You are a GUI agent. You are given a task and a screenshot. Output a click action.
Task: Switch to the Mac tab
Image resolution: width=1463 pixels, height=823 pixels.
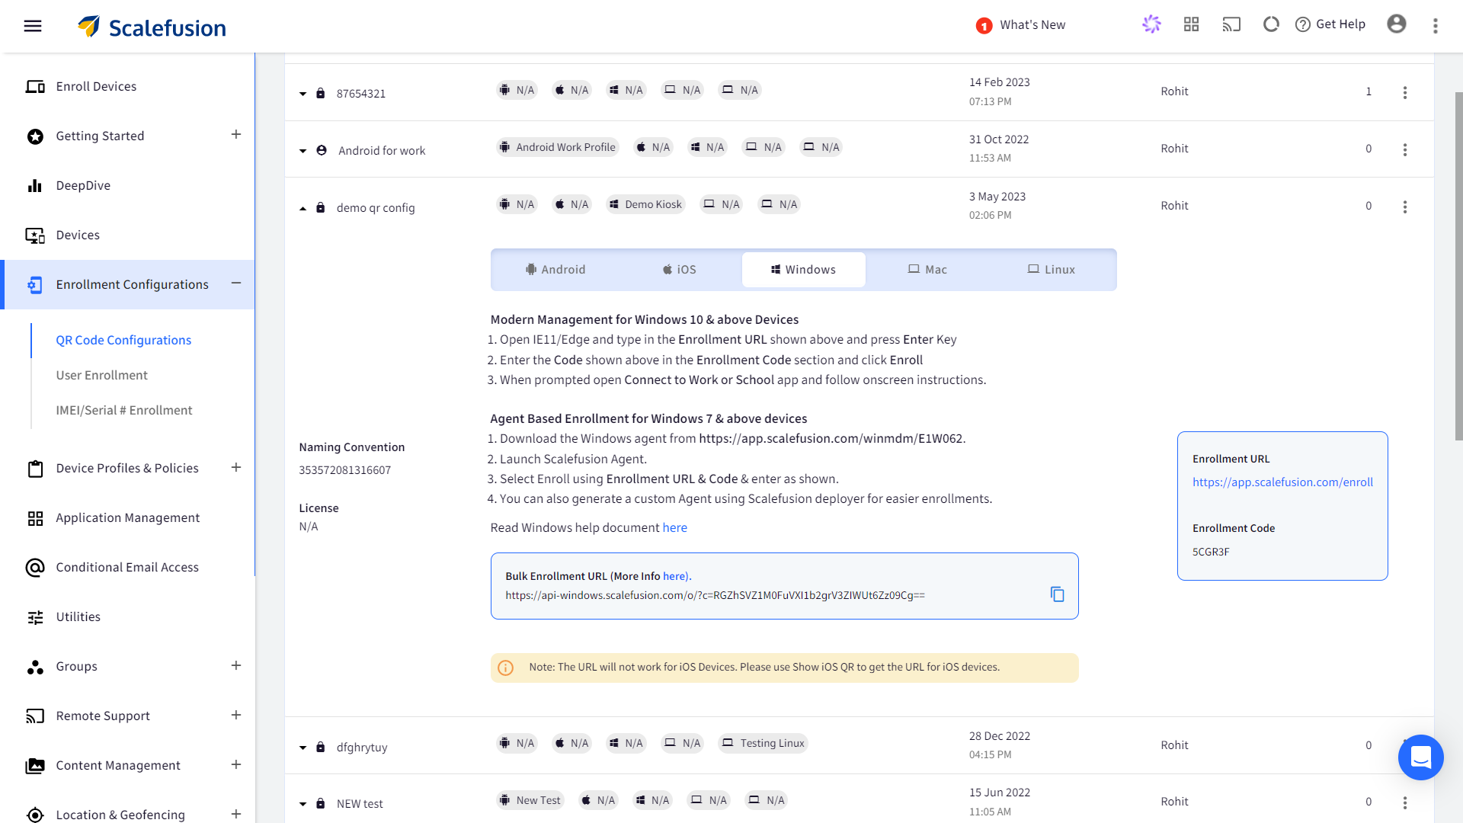pyautogui.click(x=927, y=270)
